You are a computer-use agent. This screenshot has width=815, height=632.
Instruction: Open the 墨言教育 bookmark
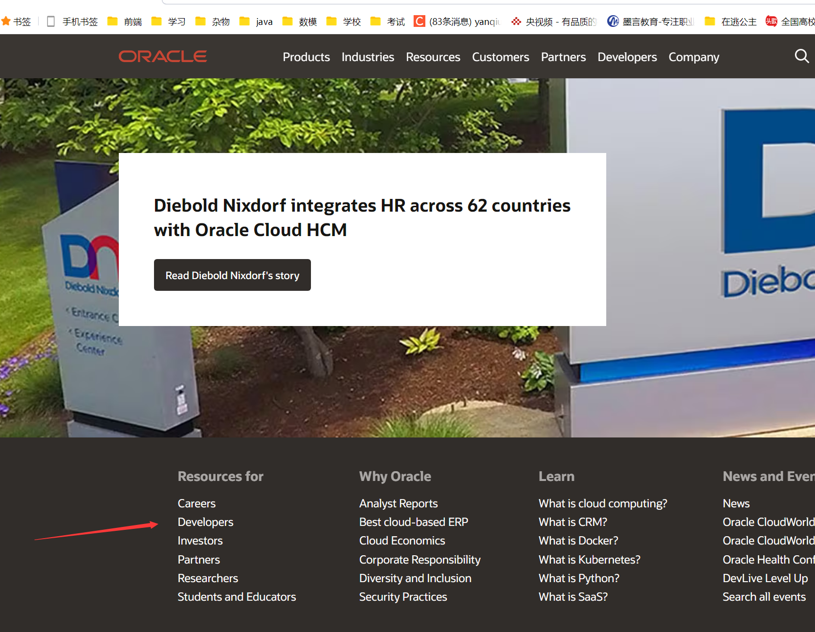pos(651,22)
